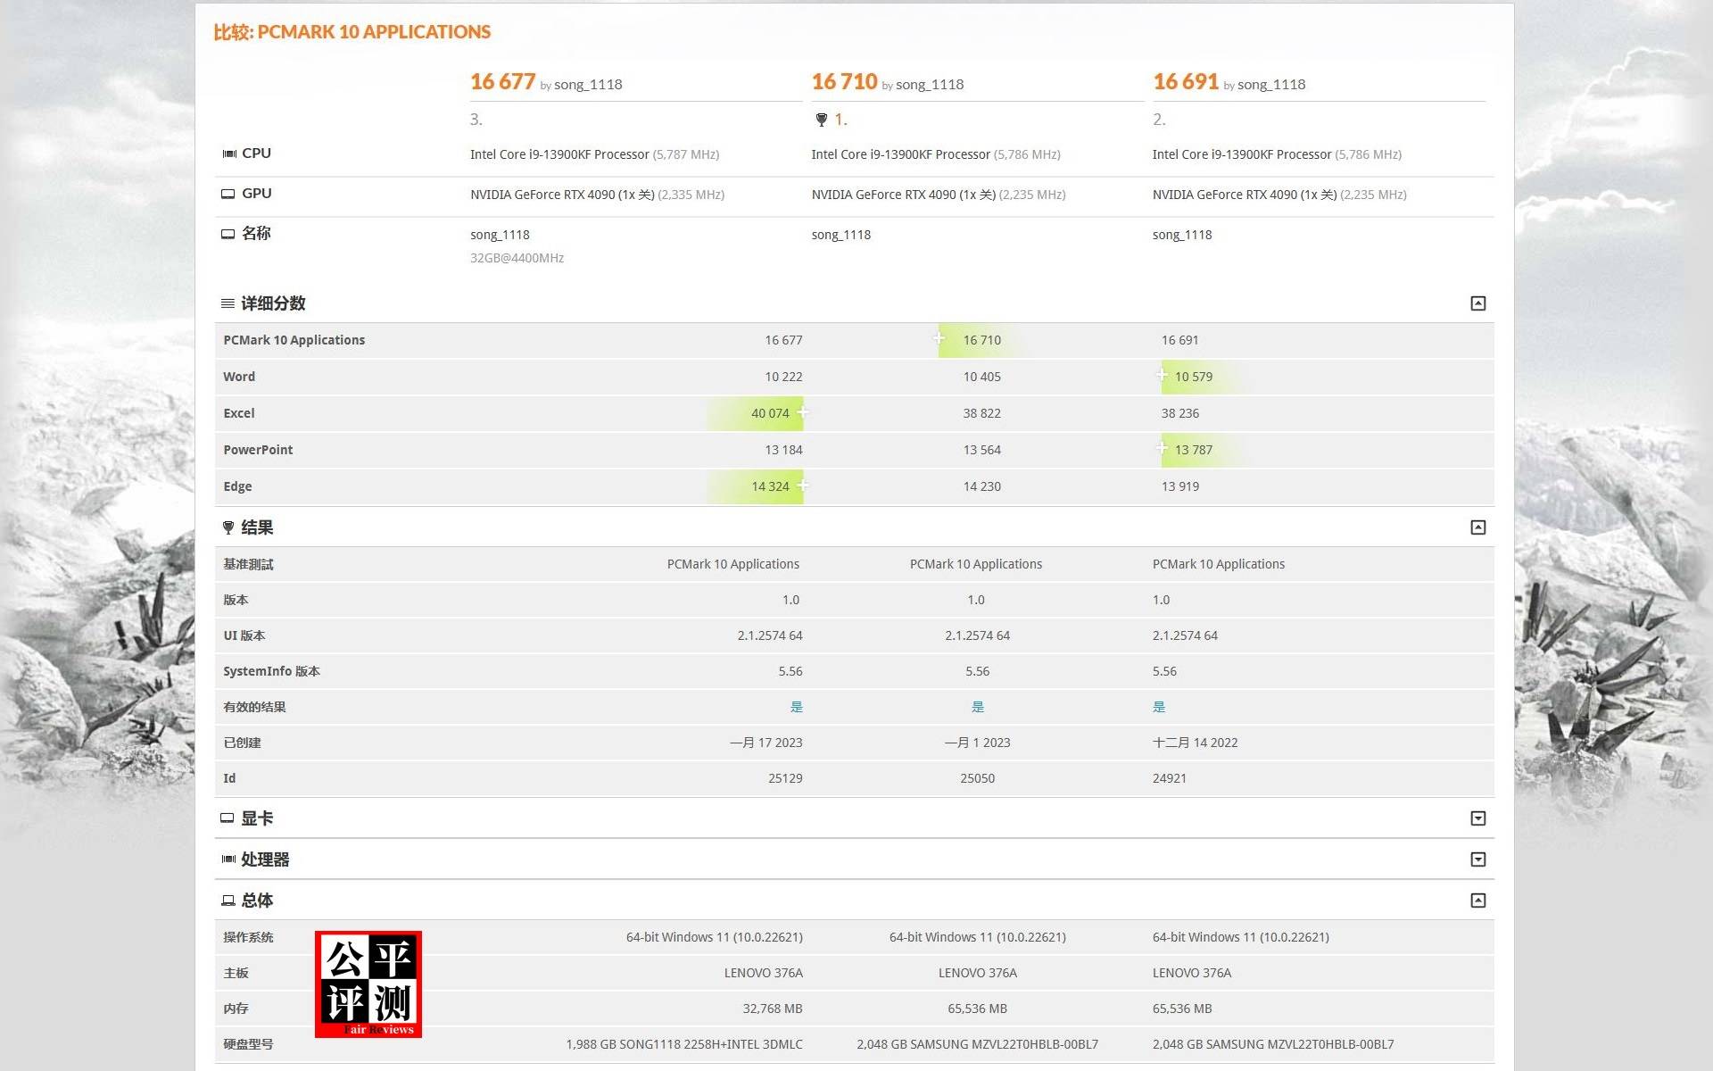Click the 显卡 section monitor icon
Screen dimensions: 1713x1071
click(228, 818)
